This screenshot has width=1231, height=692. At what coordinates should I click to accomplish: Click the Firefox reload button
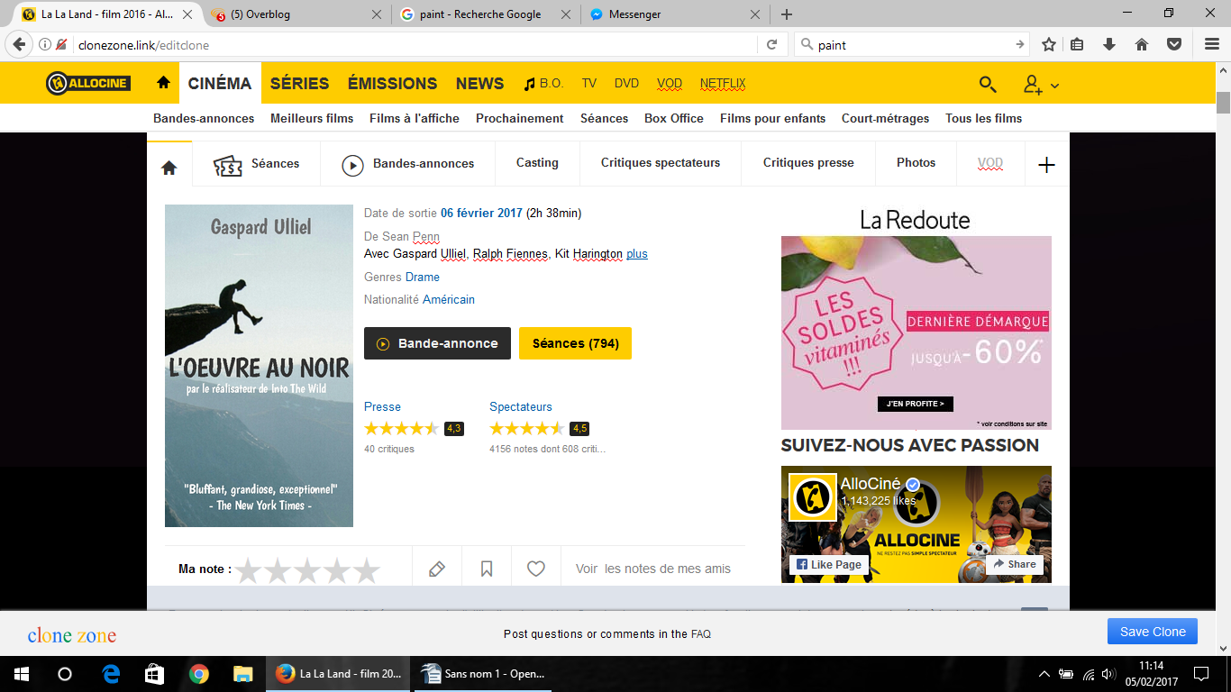(771, 44)
